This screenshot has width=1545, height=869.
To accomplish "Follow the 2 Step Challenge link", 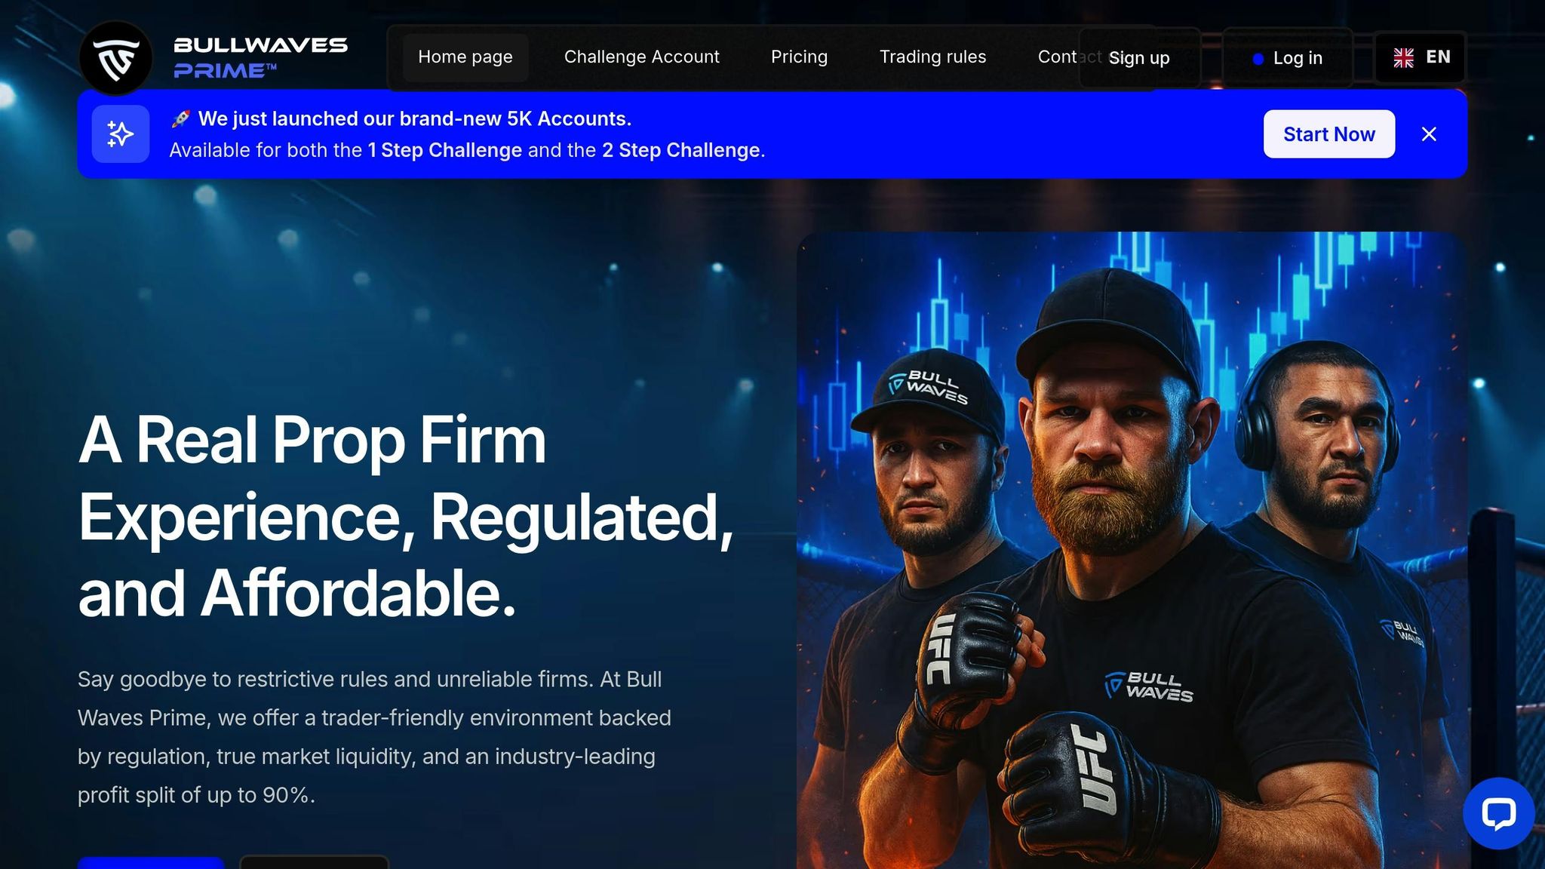I will [680, 150].
